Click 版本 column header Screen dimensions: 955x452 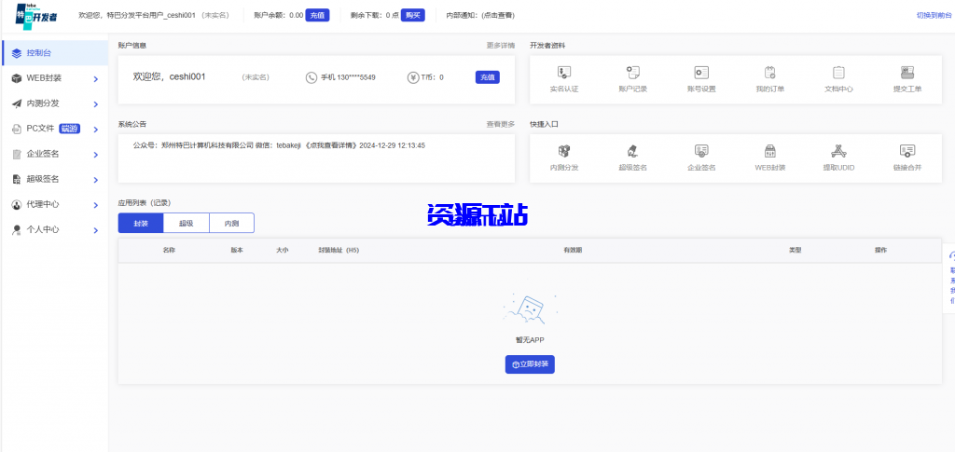[x=237, y=250]
